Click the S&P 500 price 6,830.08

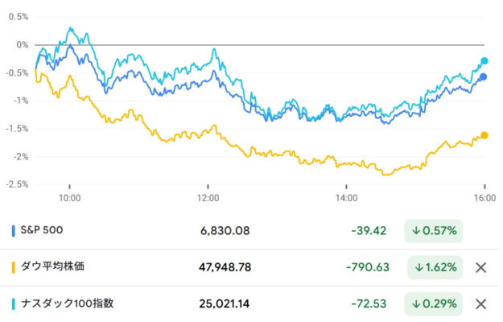tap(225, 231)
